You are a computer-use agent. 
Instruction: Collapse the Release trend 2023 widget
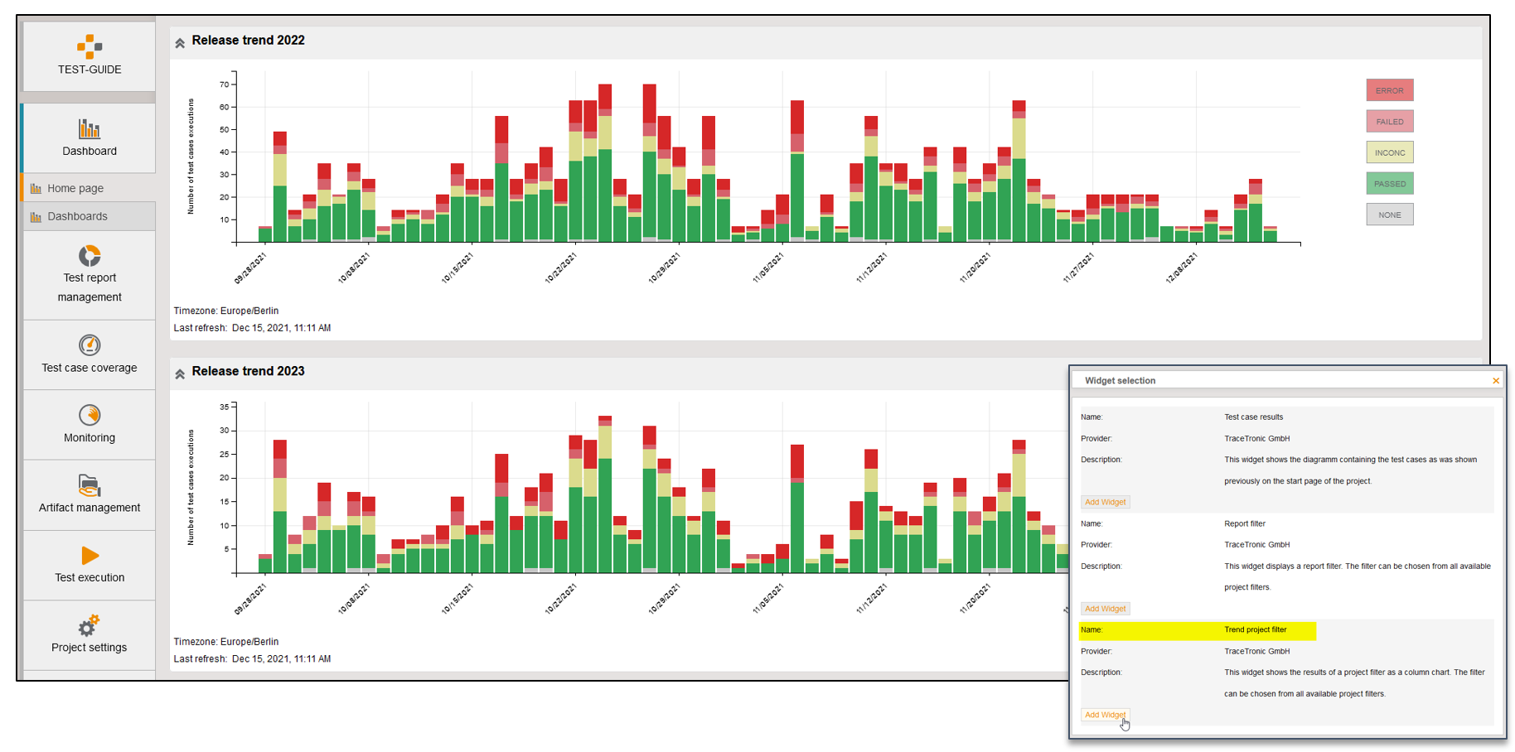pyautogui.click(x=180, y=374)
